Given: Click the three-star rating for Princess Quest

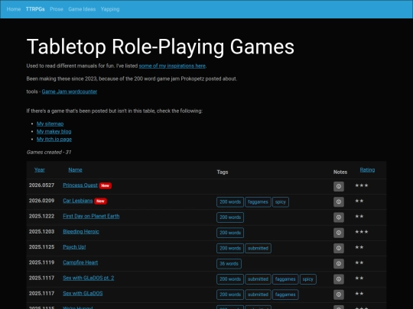Looking at the screenshot, I should point(361,185).
